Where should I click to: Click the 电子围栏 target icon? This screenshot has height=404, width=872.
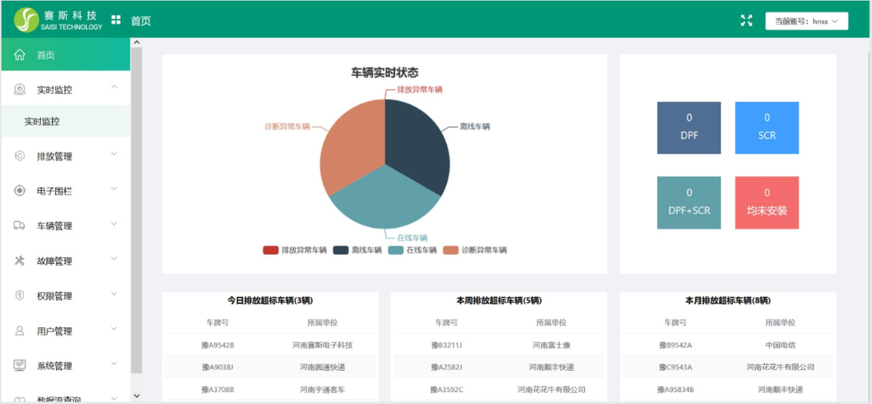click(x=20, y=191)
